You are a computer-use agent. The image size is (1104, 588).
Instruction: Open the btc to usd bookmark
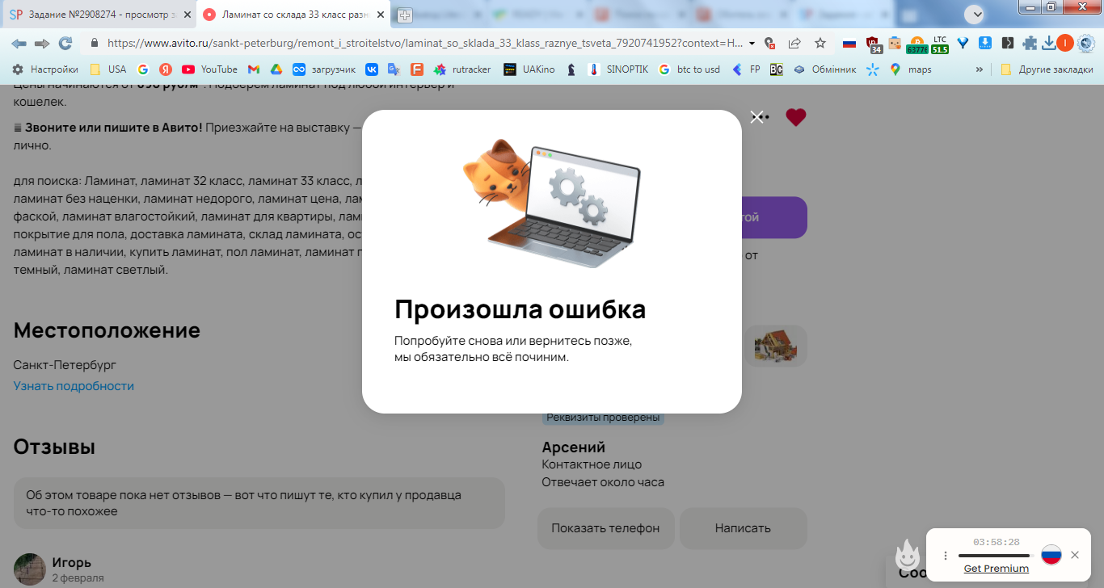[x=689, y=69]
